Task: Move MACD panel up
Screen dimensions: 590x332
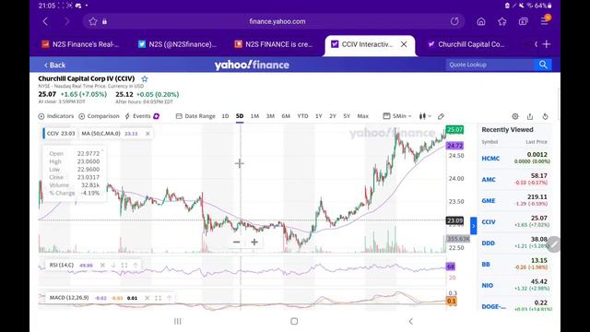Action: click(169, 298)
